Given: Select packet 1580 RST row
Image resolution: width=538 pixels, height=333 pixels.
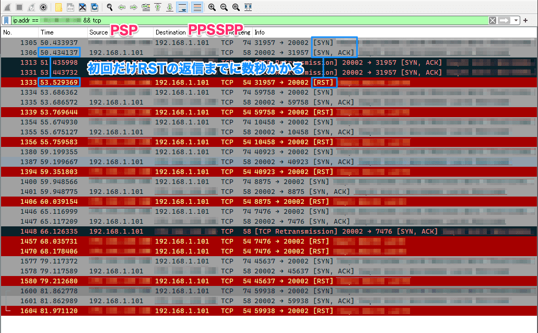Looking at the screenshot, I should pyautogui.click(x=269, y=281).
